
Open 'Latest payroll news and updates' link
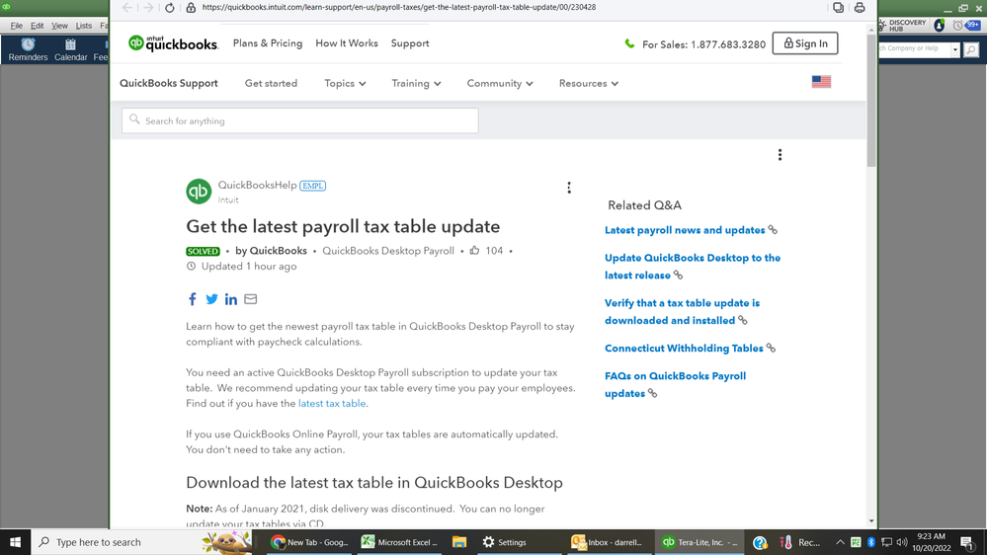[685, 230]
